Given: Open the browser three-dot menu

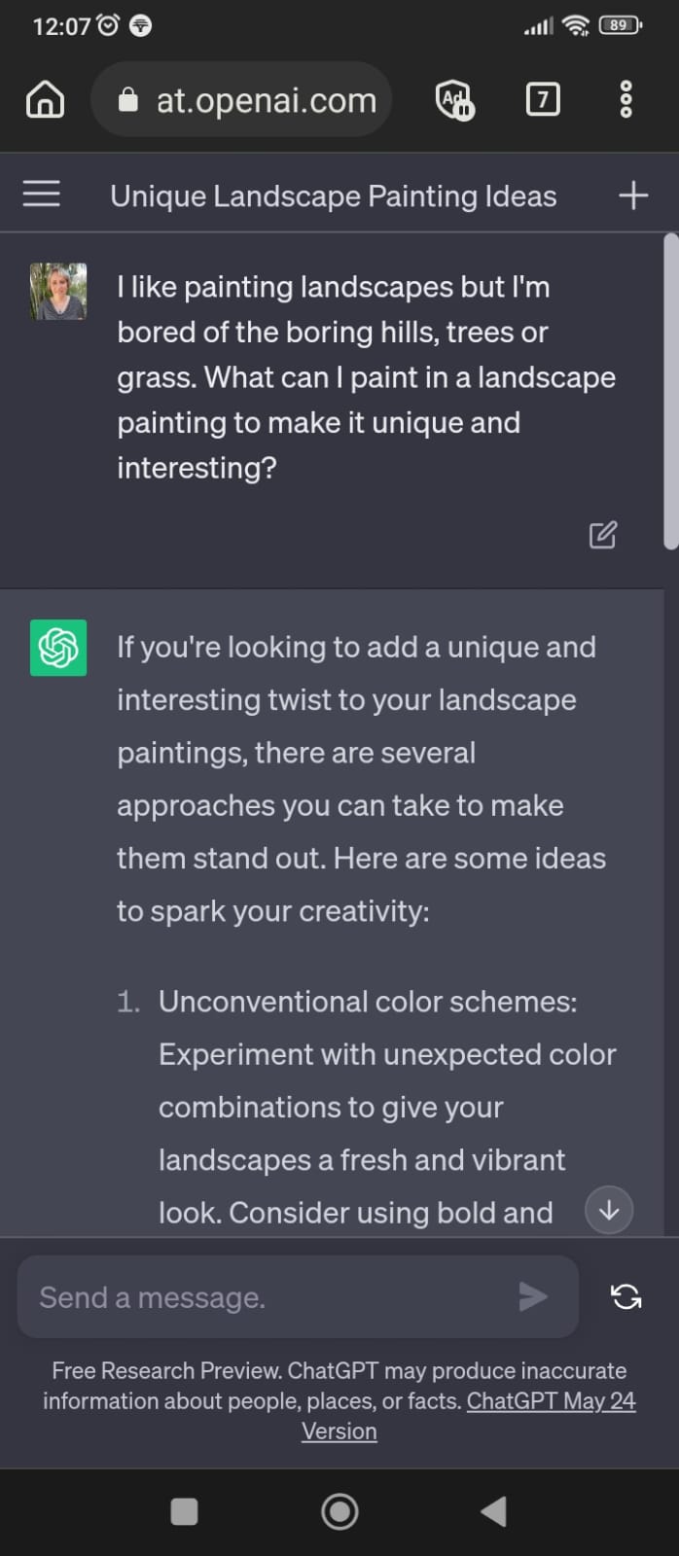Looking at the screenshot, I should click(x=625, y=99).
